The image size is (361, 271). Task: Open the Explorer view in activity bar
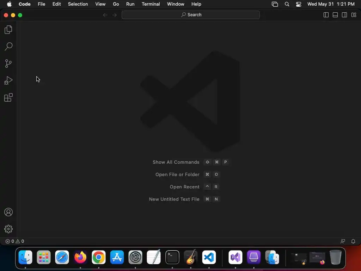(x=8, y=30)
